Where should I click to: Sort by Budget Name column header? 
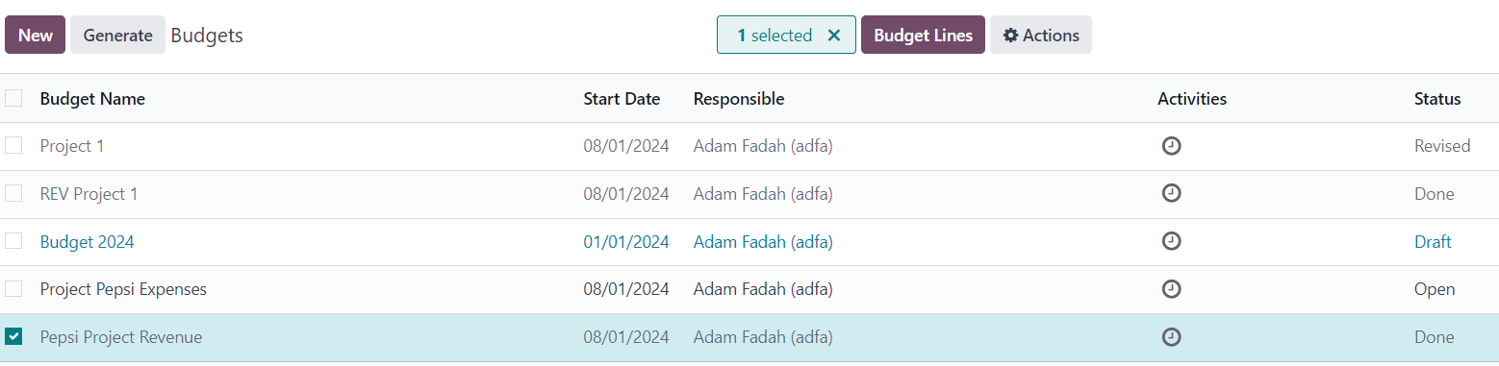(x=92, y=99)
